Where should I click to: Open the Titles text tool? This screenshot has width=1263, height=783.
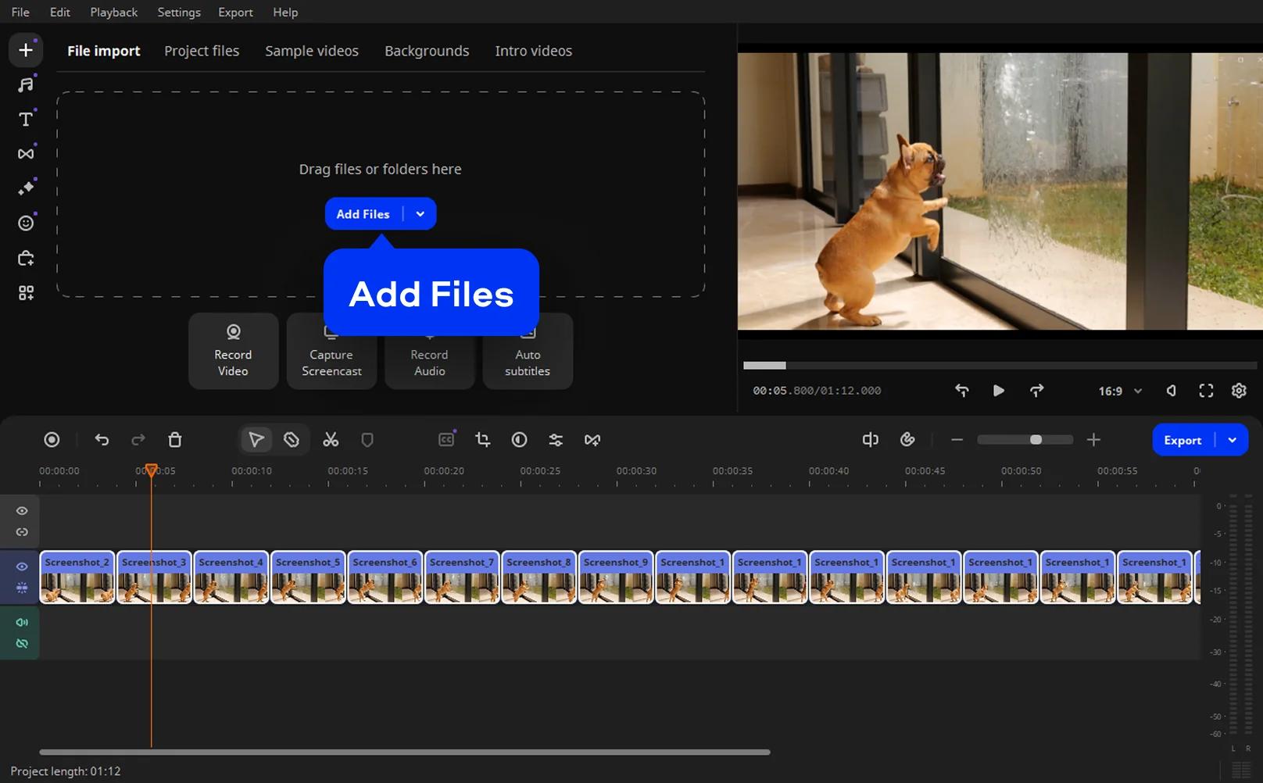[x=26, y=120]
